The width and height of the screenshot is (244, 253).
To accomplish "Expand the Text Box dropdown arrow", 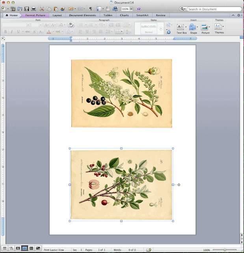I will coord(186,27).
